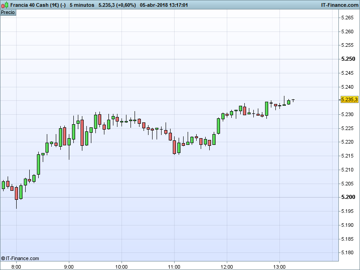Click the date 05-abr-2018 13:17:01
Screen dimensions: 360x270
164,5
